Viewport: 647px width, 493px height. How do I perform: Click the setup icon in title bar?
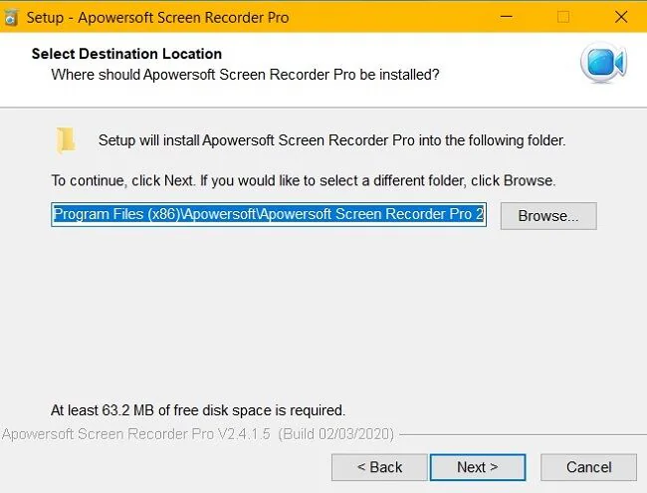click(x=11, y=18)
